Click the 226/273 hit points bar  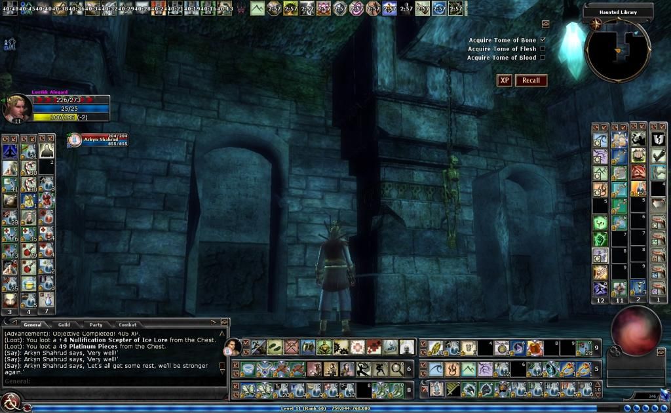tap(71, 100)
